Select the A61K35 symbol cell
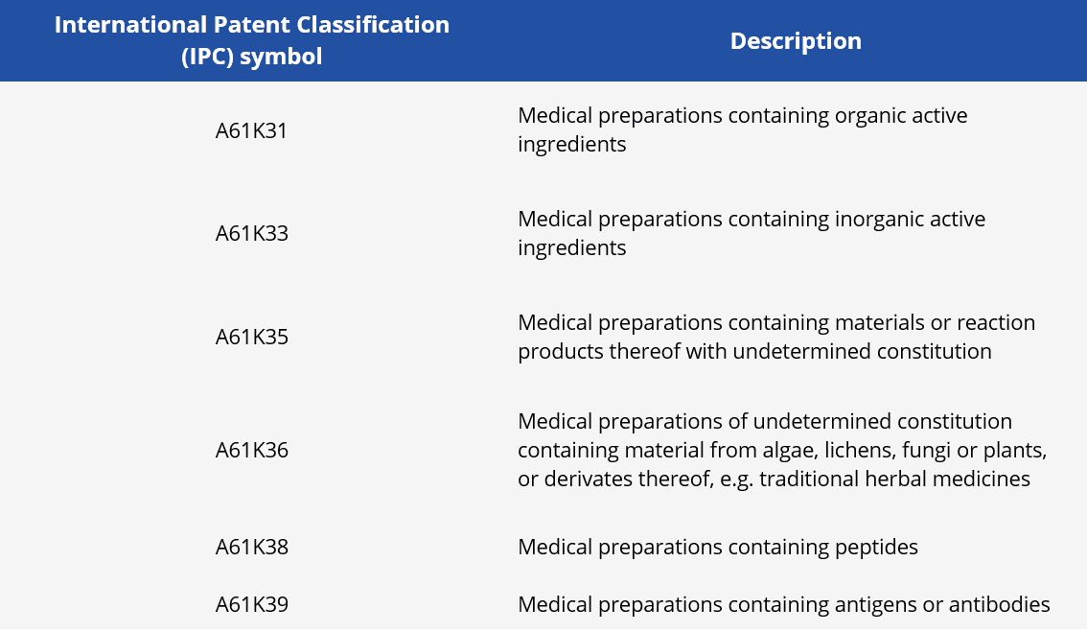Screen dimensions: 1087x632 pyautogui.click(x=251, y=338)
